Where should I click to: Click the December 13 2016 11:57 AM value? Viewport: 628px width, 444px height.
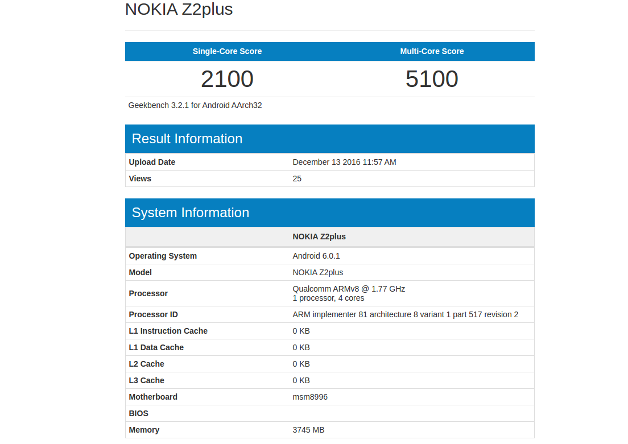344,162
